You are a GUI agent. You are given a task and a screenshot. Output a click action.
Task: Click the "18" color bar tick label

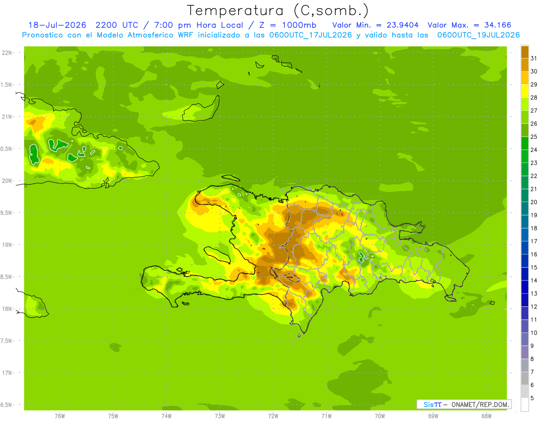tap(534, 228)
